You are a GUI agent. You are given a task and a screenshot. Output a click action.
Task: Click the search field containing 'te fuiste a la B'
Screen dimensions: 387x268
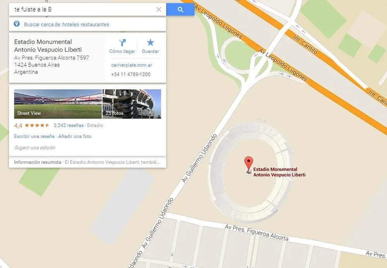84,10
